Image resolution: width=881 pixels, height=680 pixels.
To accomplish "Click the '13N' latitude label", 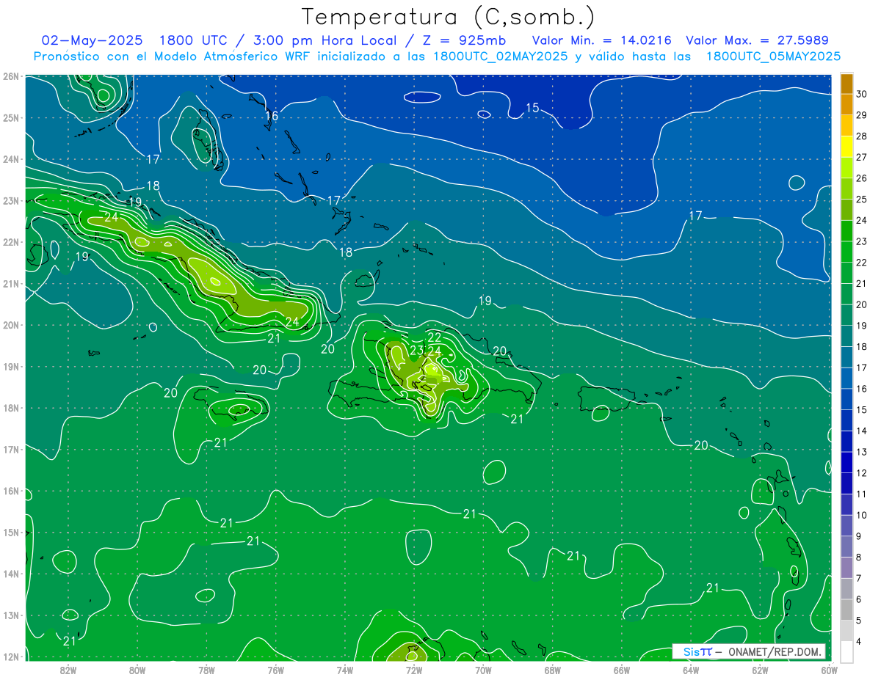I will [11, 615].
